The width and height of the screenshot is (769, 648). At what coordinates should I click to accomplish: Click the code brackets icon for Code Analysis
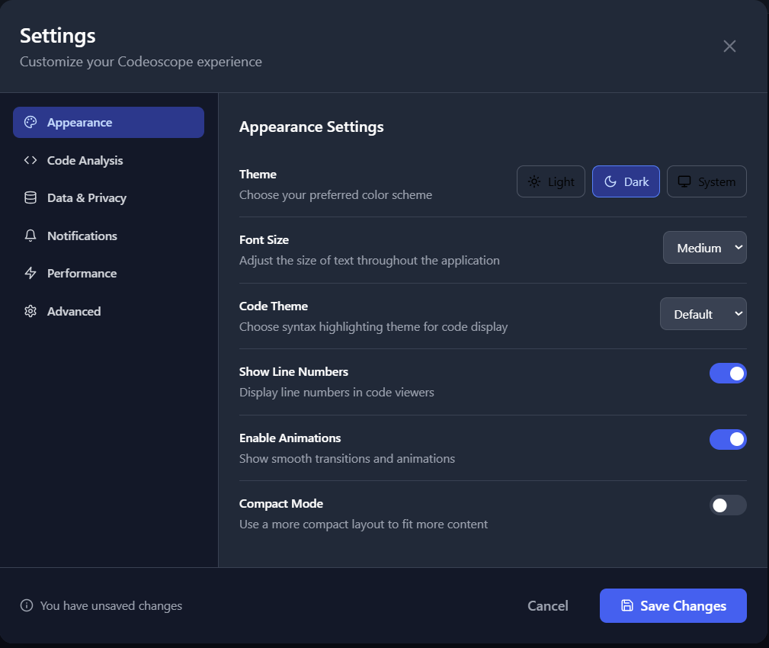(30, 160)
